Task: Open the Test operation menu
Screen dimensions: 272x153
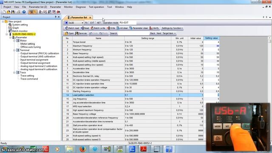Action: [x=96, y=7]
